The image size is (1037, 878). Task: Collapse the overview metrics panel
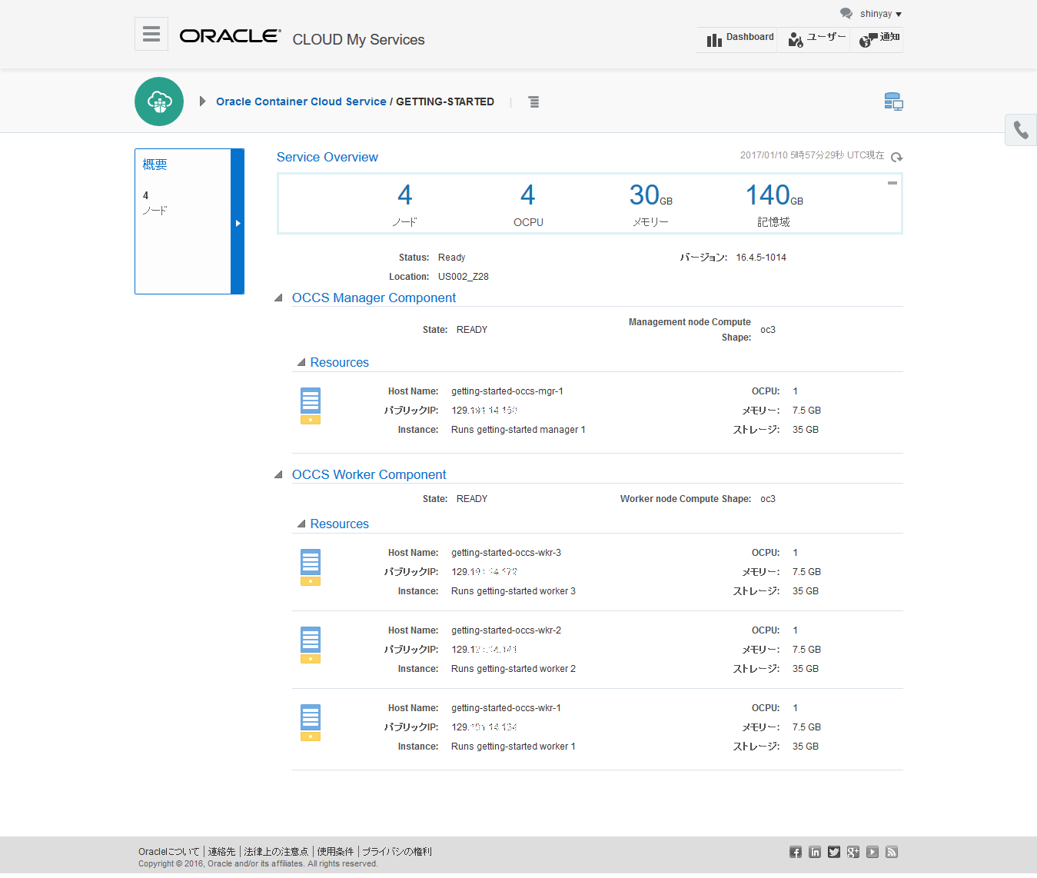892,183
